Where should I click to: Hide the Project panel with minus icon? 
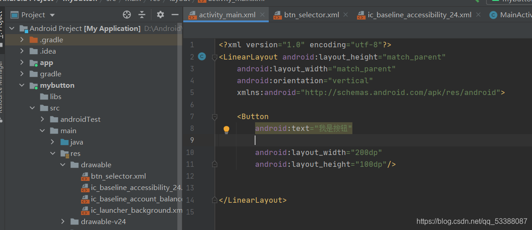(175, 15)
